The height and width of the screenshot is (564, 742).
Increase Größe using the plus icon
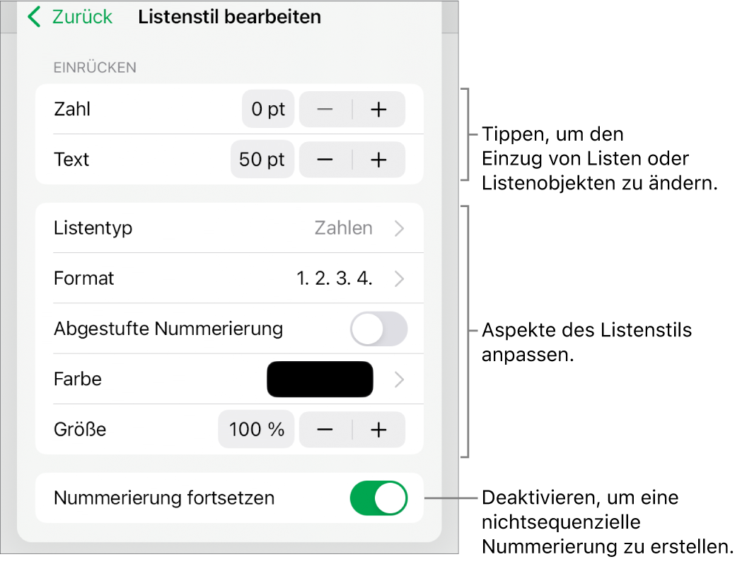tap(379, 430)
